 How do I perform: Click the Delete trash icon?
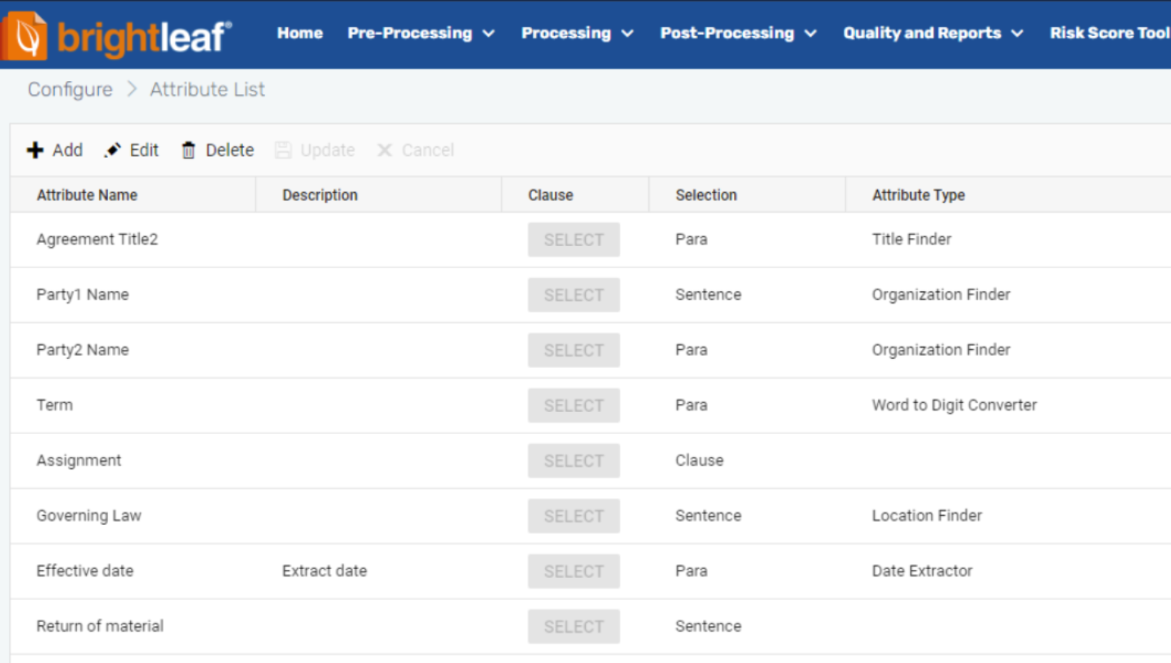pos(189,150)
